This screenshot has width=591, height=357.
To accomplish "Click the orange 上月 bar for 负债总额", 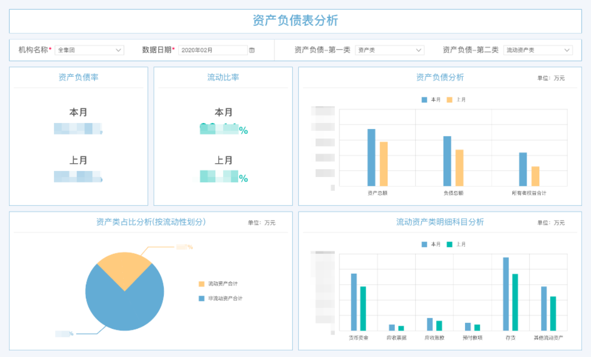I will coord(460,168).
